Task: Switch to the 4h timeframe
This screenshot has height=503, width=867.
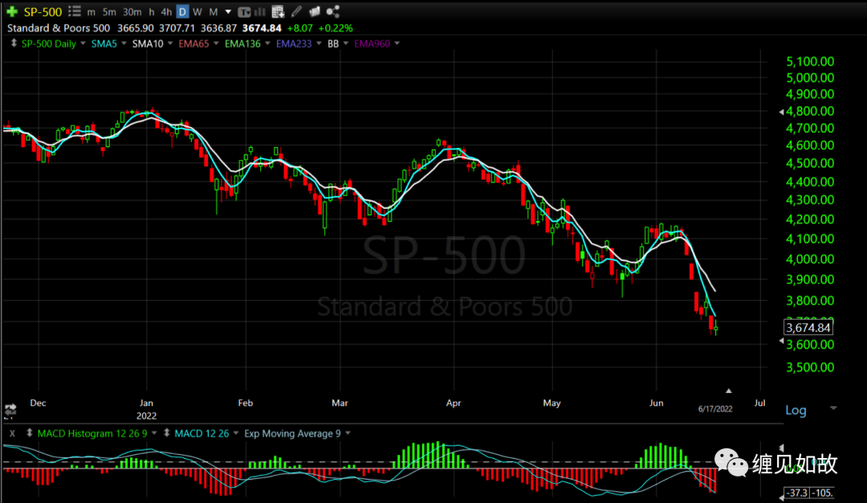Action: [166, 11]
